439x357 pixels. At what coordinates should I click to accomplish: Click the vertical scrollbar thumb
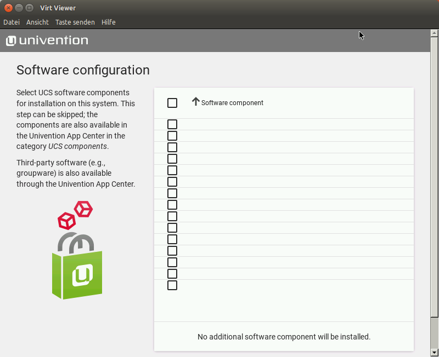pos(434,175)
